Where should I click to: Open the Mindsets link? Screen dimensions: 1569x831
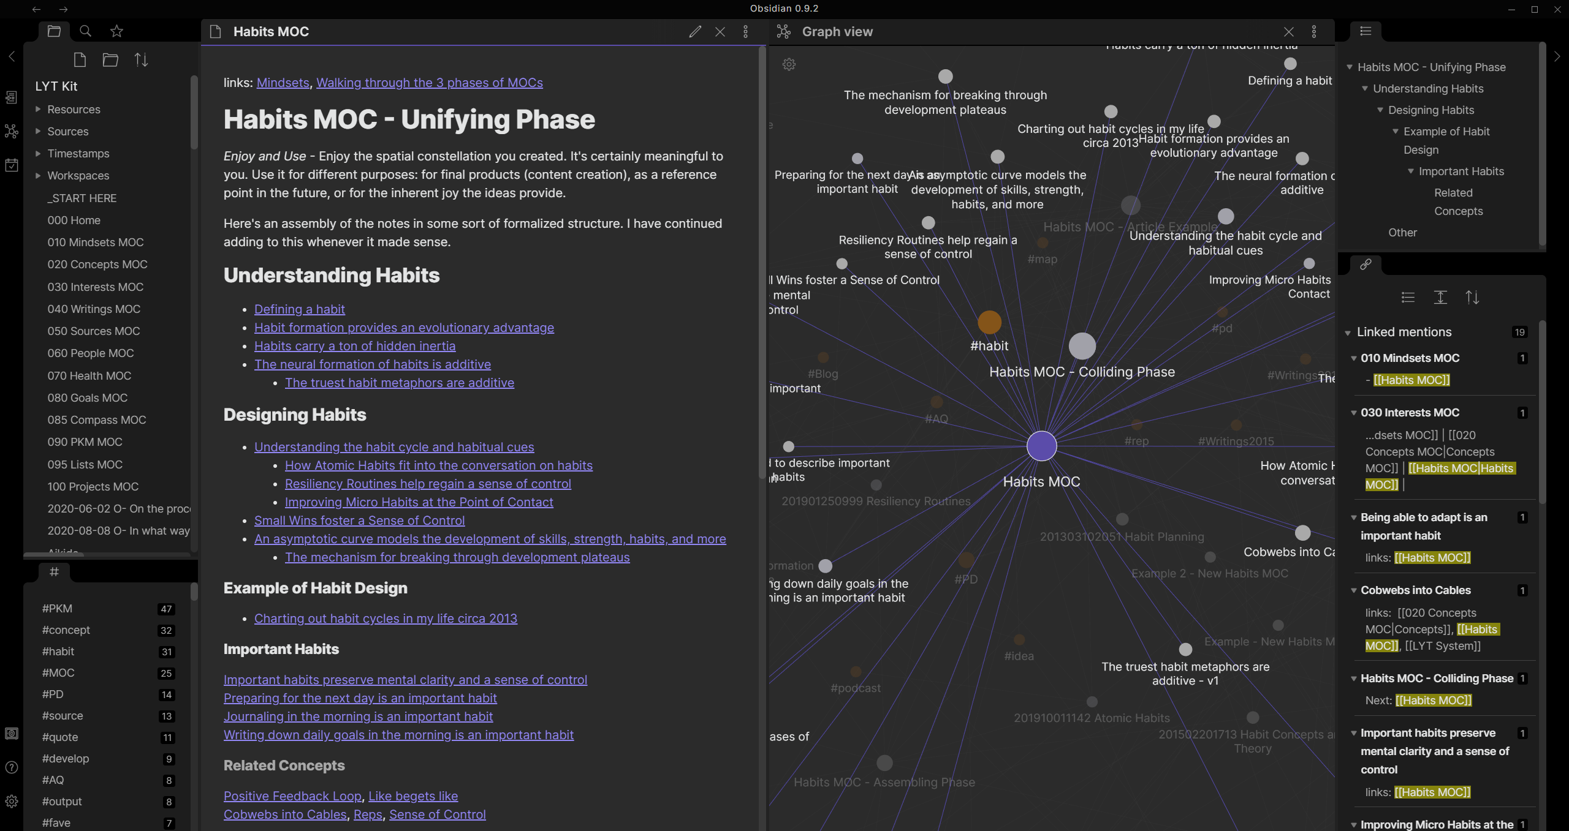point(283,83)
